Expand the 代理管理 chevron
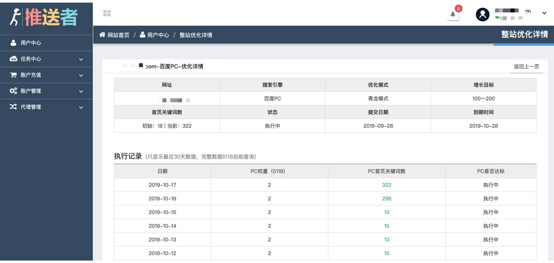 [81, 108]
